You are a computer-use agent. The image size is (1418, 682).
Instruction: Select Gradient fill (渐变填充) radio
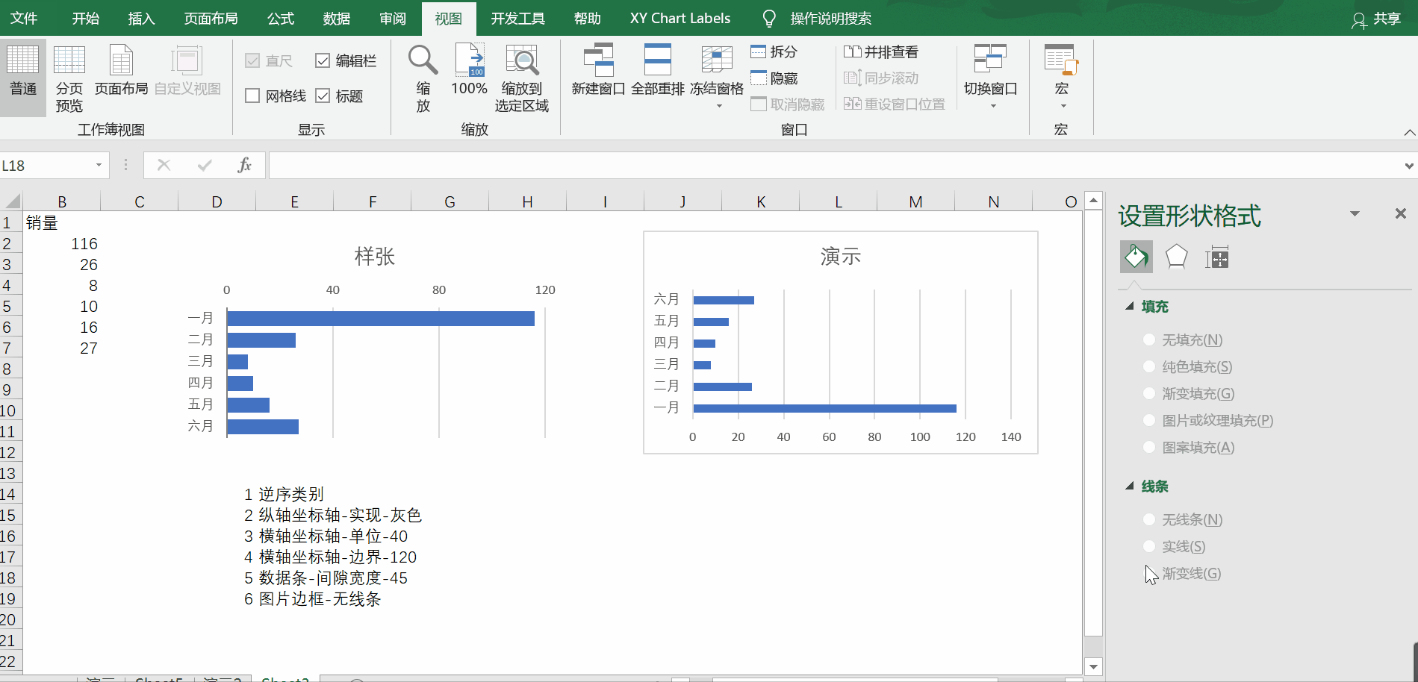click(1149, 393)
